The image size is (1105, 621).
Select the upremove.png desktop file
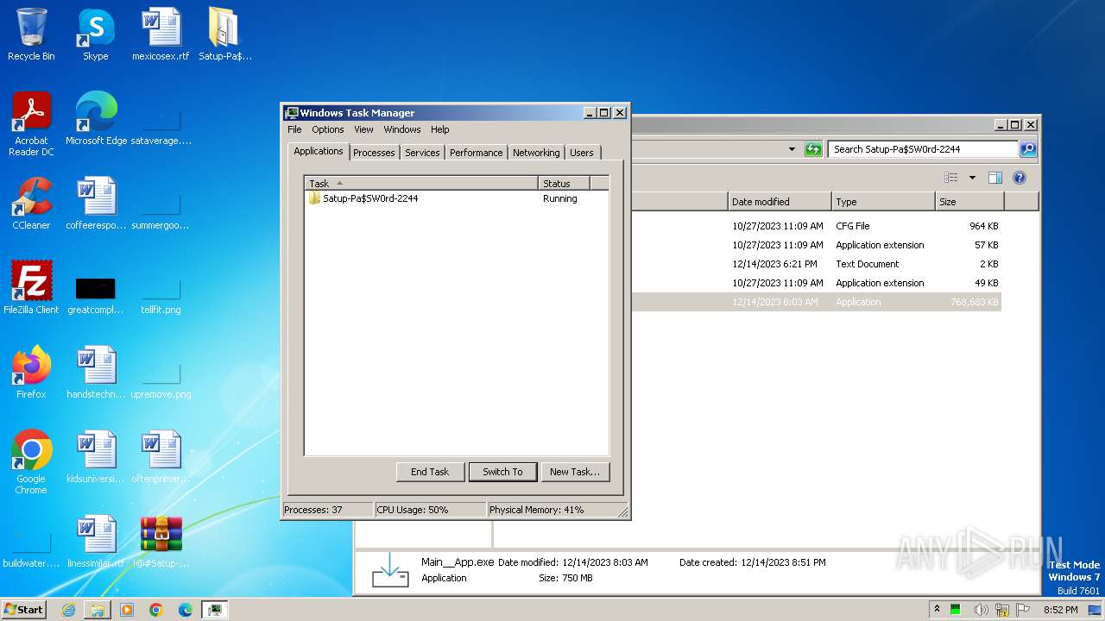161,379
